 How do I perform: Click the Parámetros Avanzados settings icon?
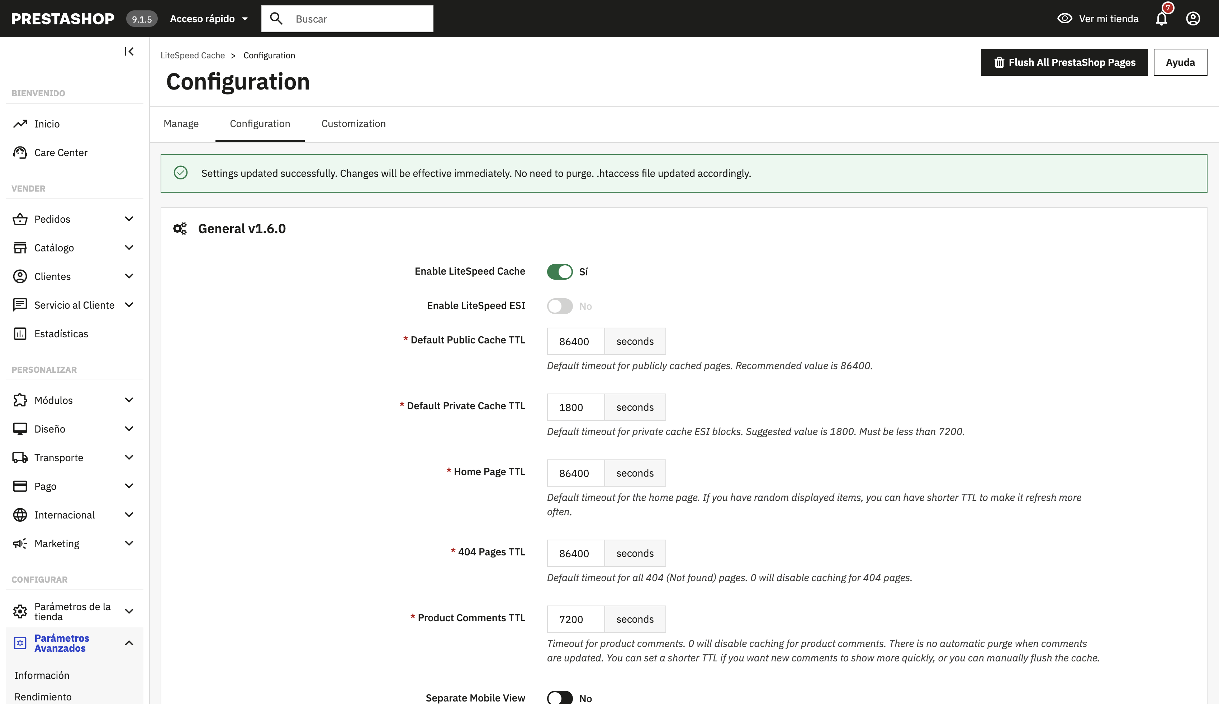(x=20, y=643)
